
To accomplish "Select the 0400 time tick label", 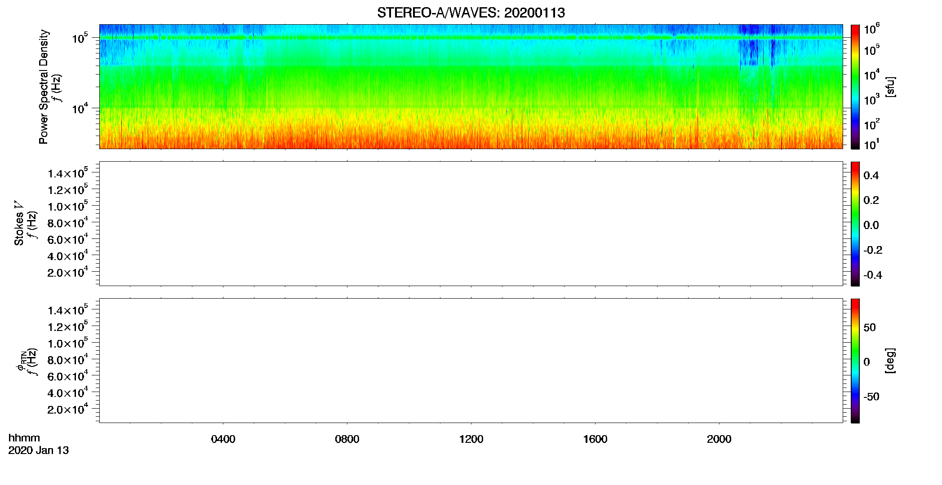I will point(223,439).
